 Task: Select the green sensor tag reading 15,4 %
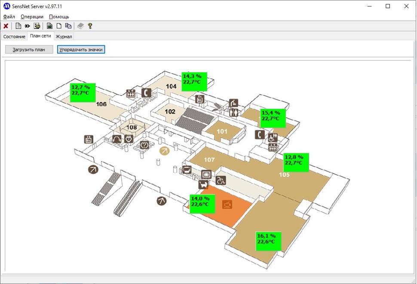273,118
